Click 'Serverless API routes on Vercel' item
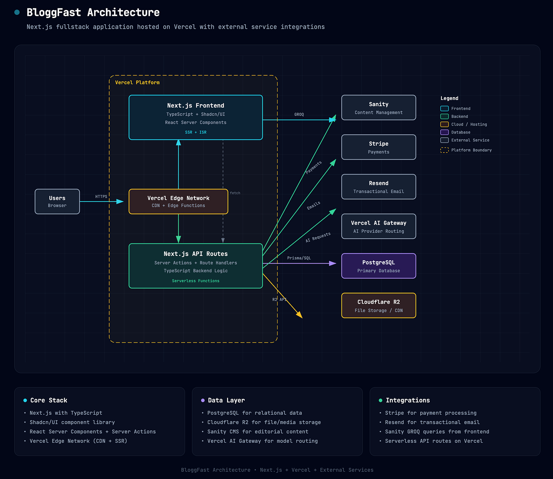This screenshot has height=479, width=553. pyautogui.click(x=434, y=441)
